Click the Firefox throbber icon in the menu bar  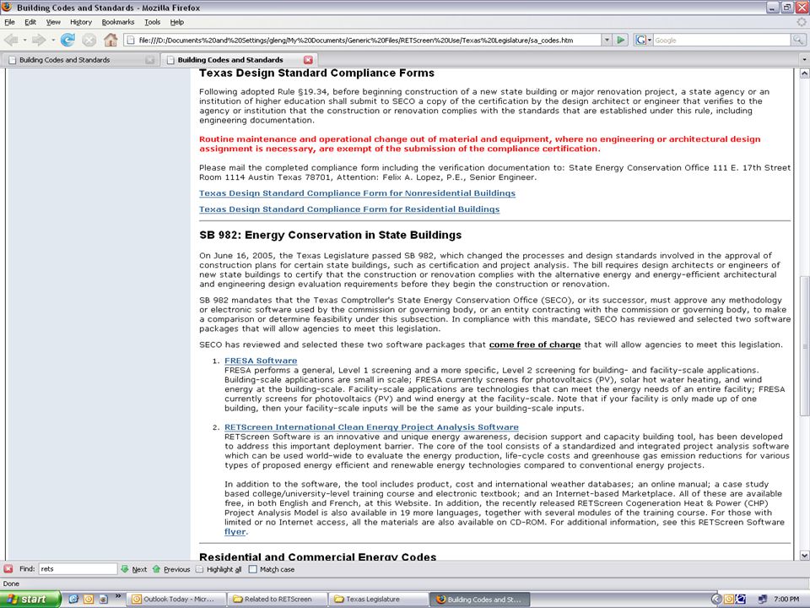[x=802, y=22]
